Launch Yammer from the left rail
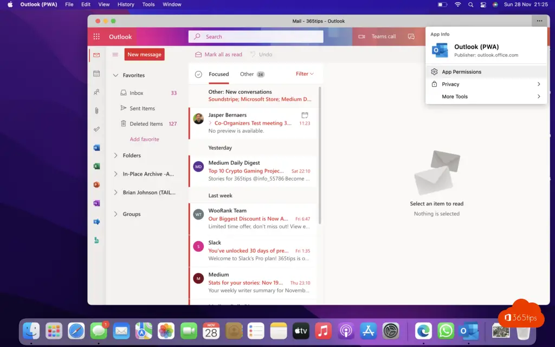555x347 pixels. [x=96, y=222]
